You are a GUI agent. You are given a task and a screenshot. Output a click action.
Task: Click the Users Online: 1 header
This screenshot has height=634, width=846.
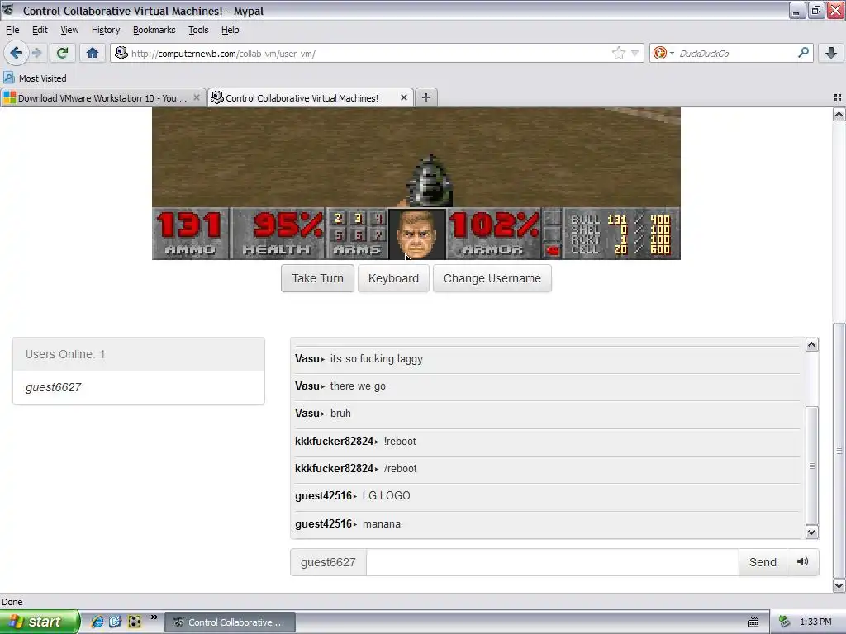[x=139, y=354]
